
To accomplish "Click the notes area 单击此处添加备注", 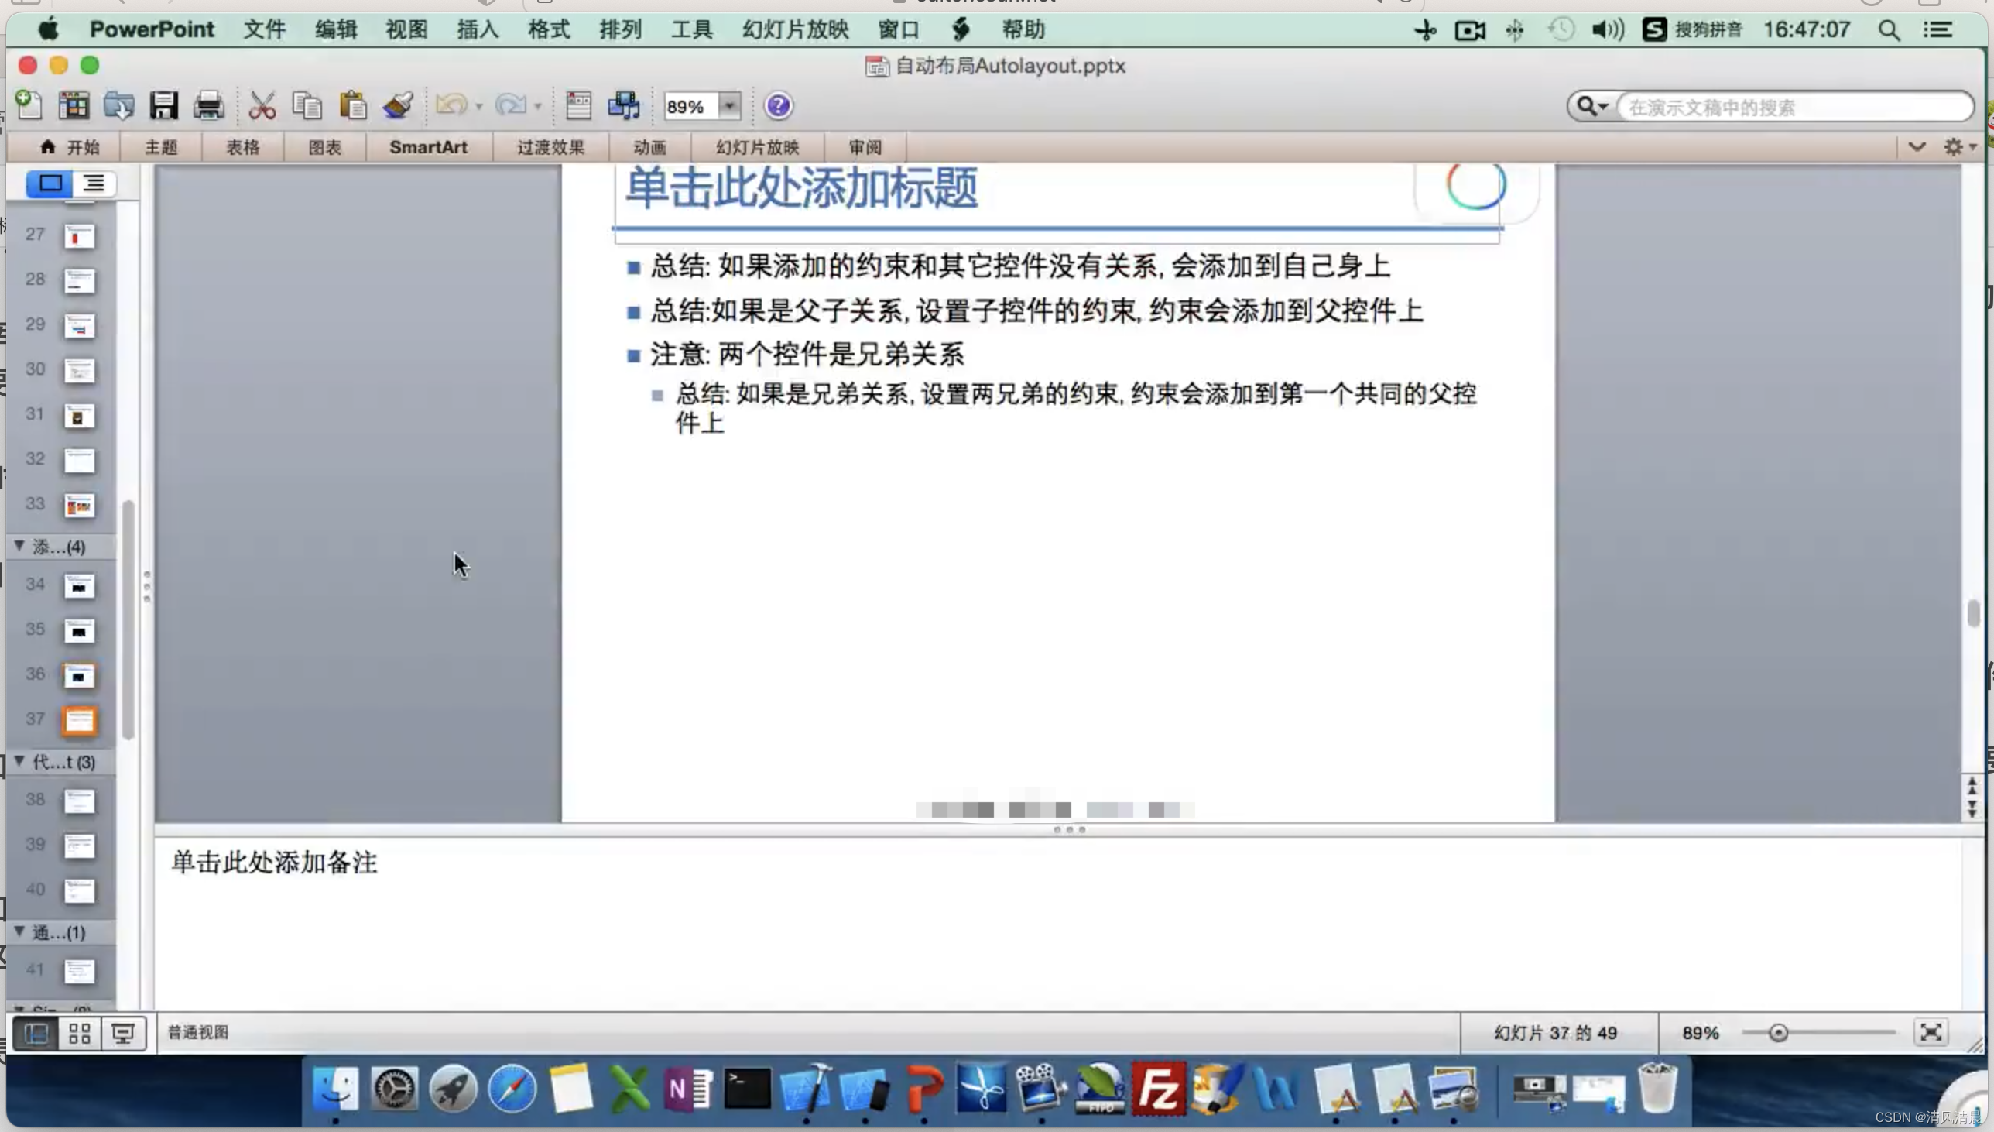I will (274, 863).
